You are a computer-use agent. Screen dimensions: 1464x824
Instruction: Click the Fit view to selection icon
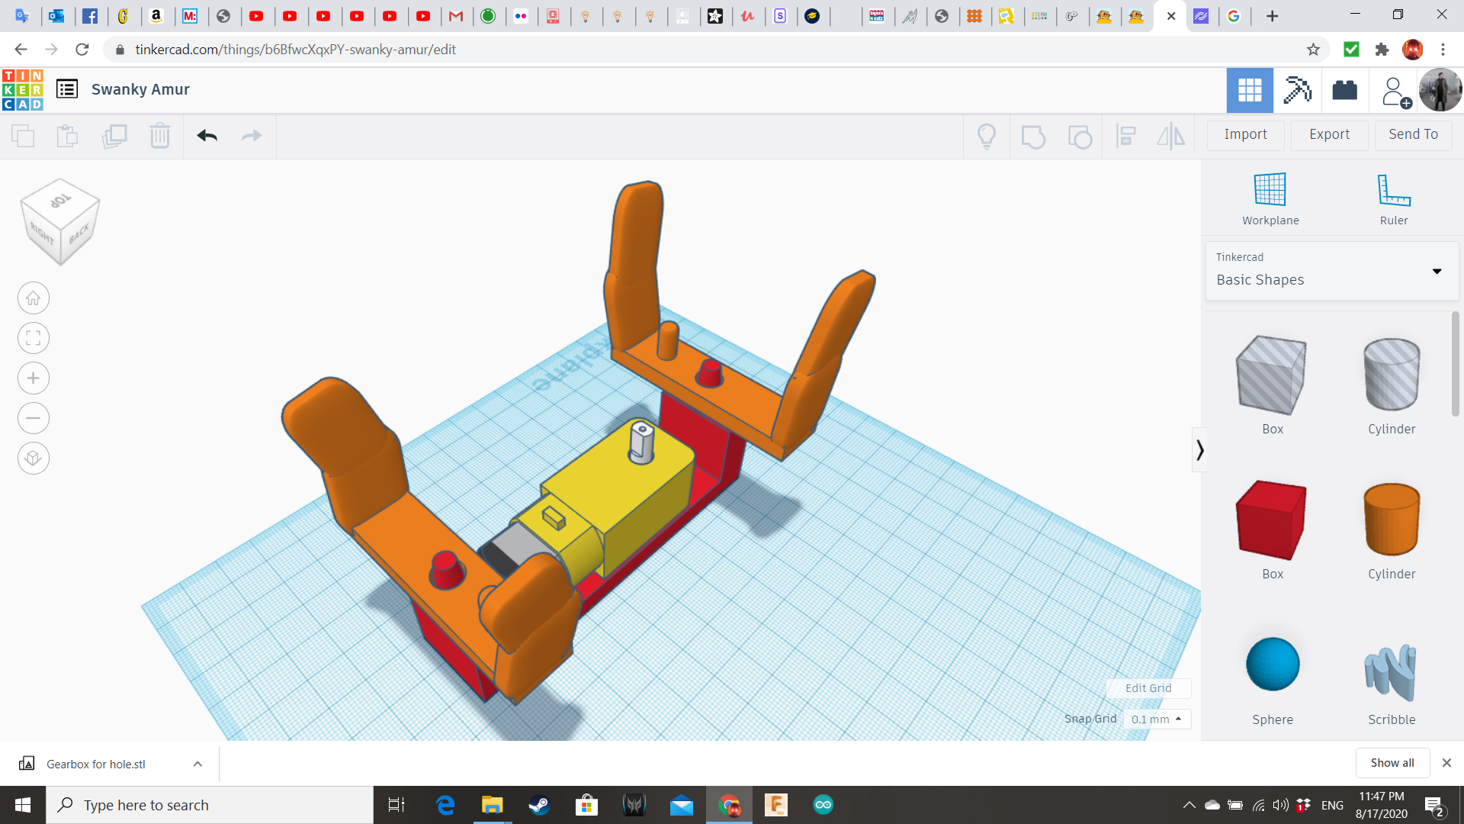point(33,338)
